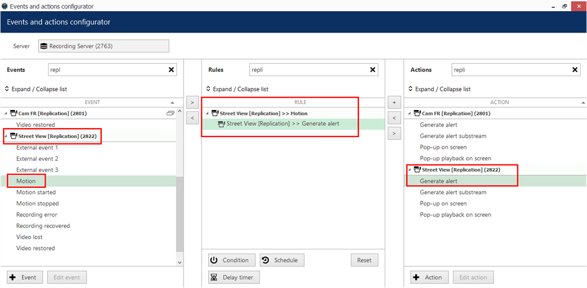Screen dimensions: 587x288
Task: Select Pop-up on screen under Street View
Action: 443,204
